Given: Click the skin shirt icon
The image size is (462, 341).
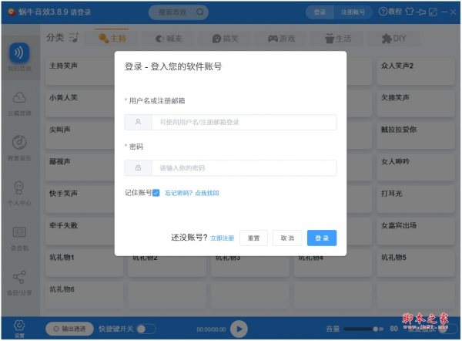Looking at the screenshot, I should pos(410,12).
